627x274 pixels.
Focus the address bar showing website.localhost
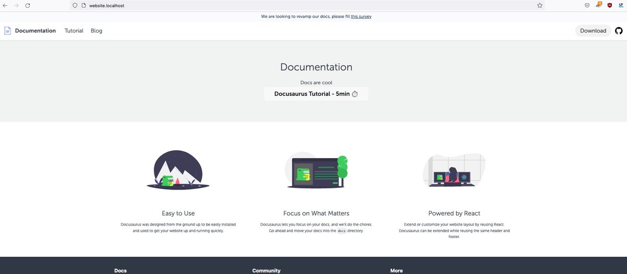[x=308, y=5]
